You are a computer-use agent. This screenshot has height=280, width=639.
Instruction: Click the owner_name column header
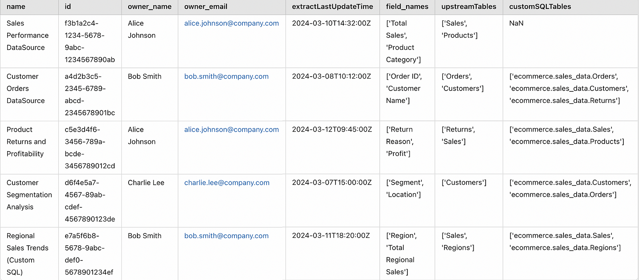149,7
